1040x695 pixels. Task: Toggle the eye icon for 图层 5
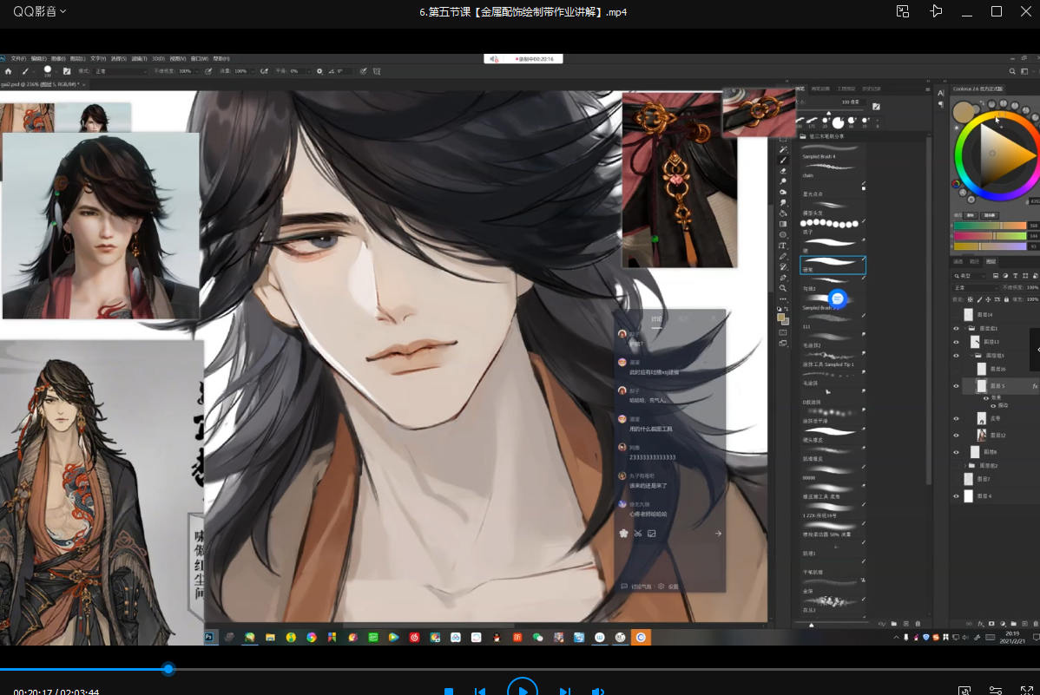(957, 386)
